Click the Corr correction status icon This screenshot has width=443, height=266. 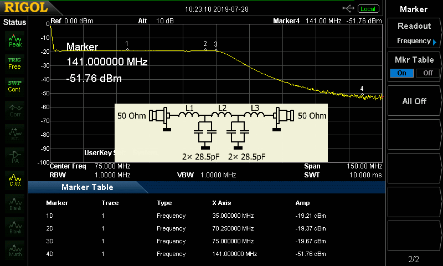click(14, 109)
